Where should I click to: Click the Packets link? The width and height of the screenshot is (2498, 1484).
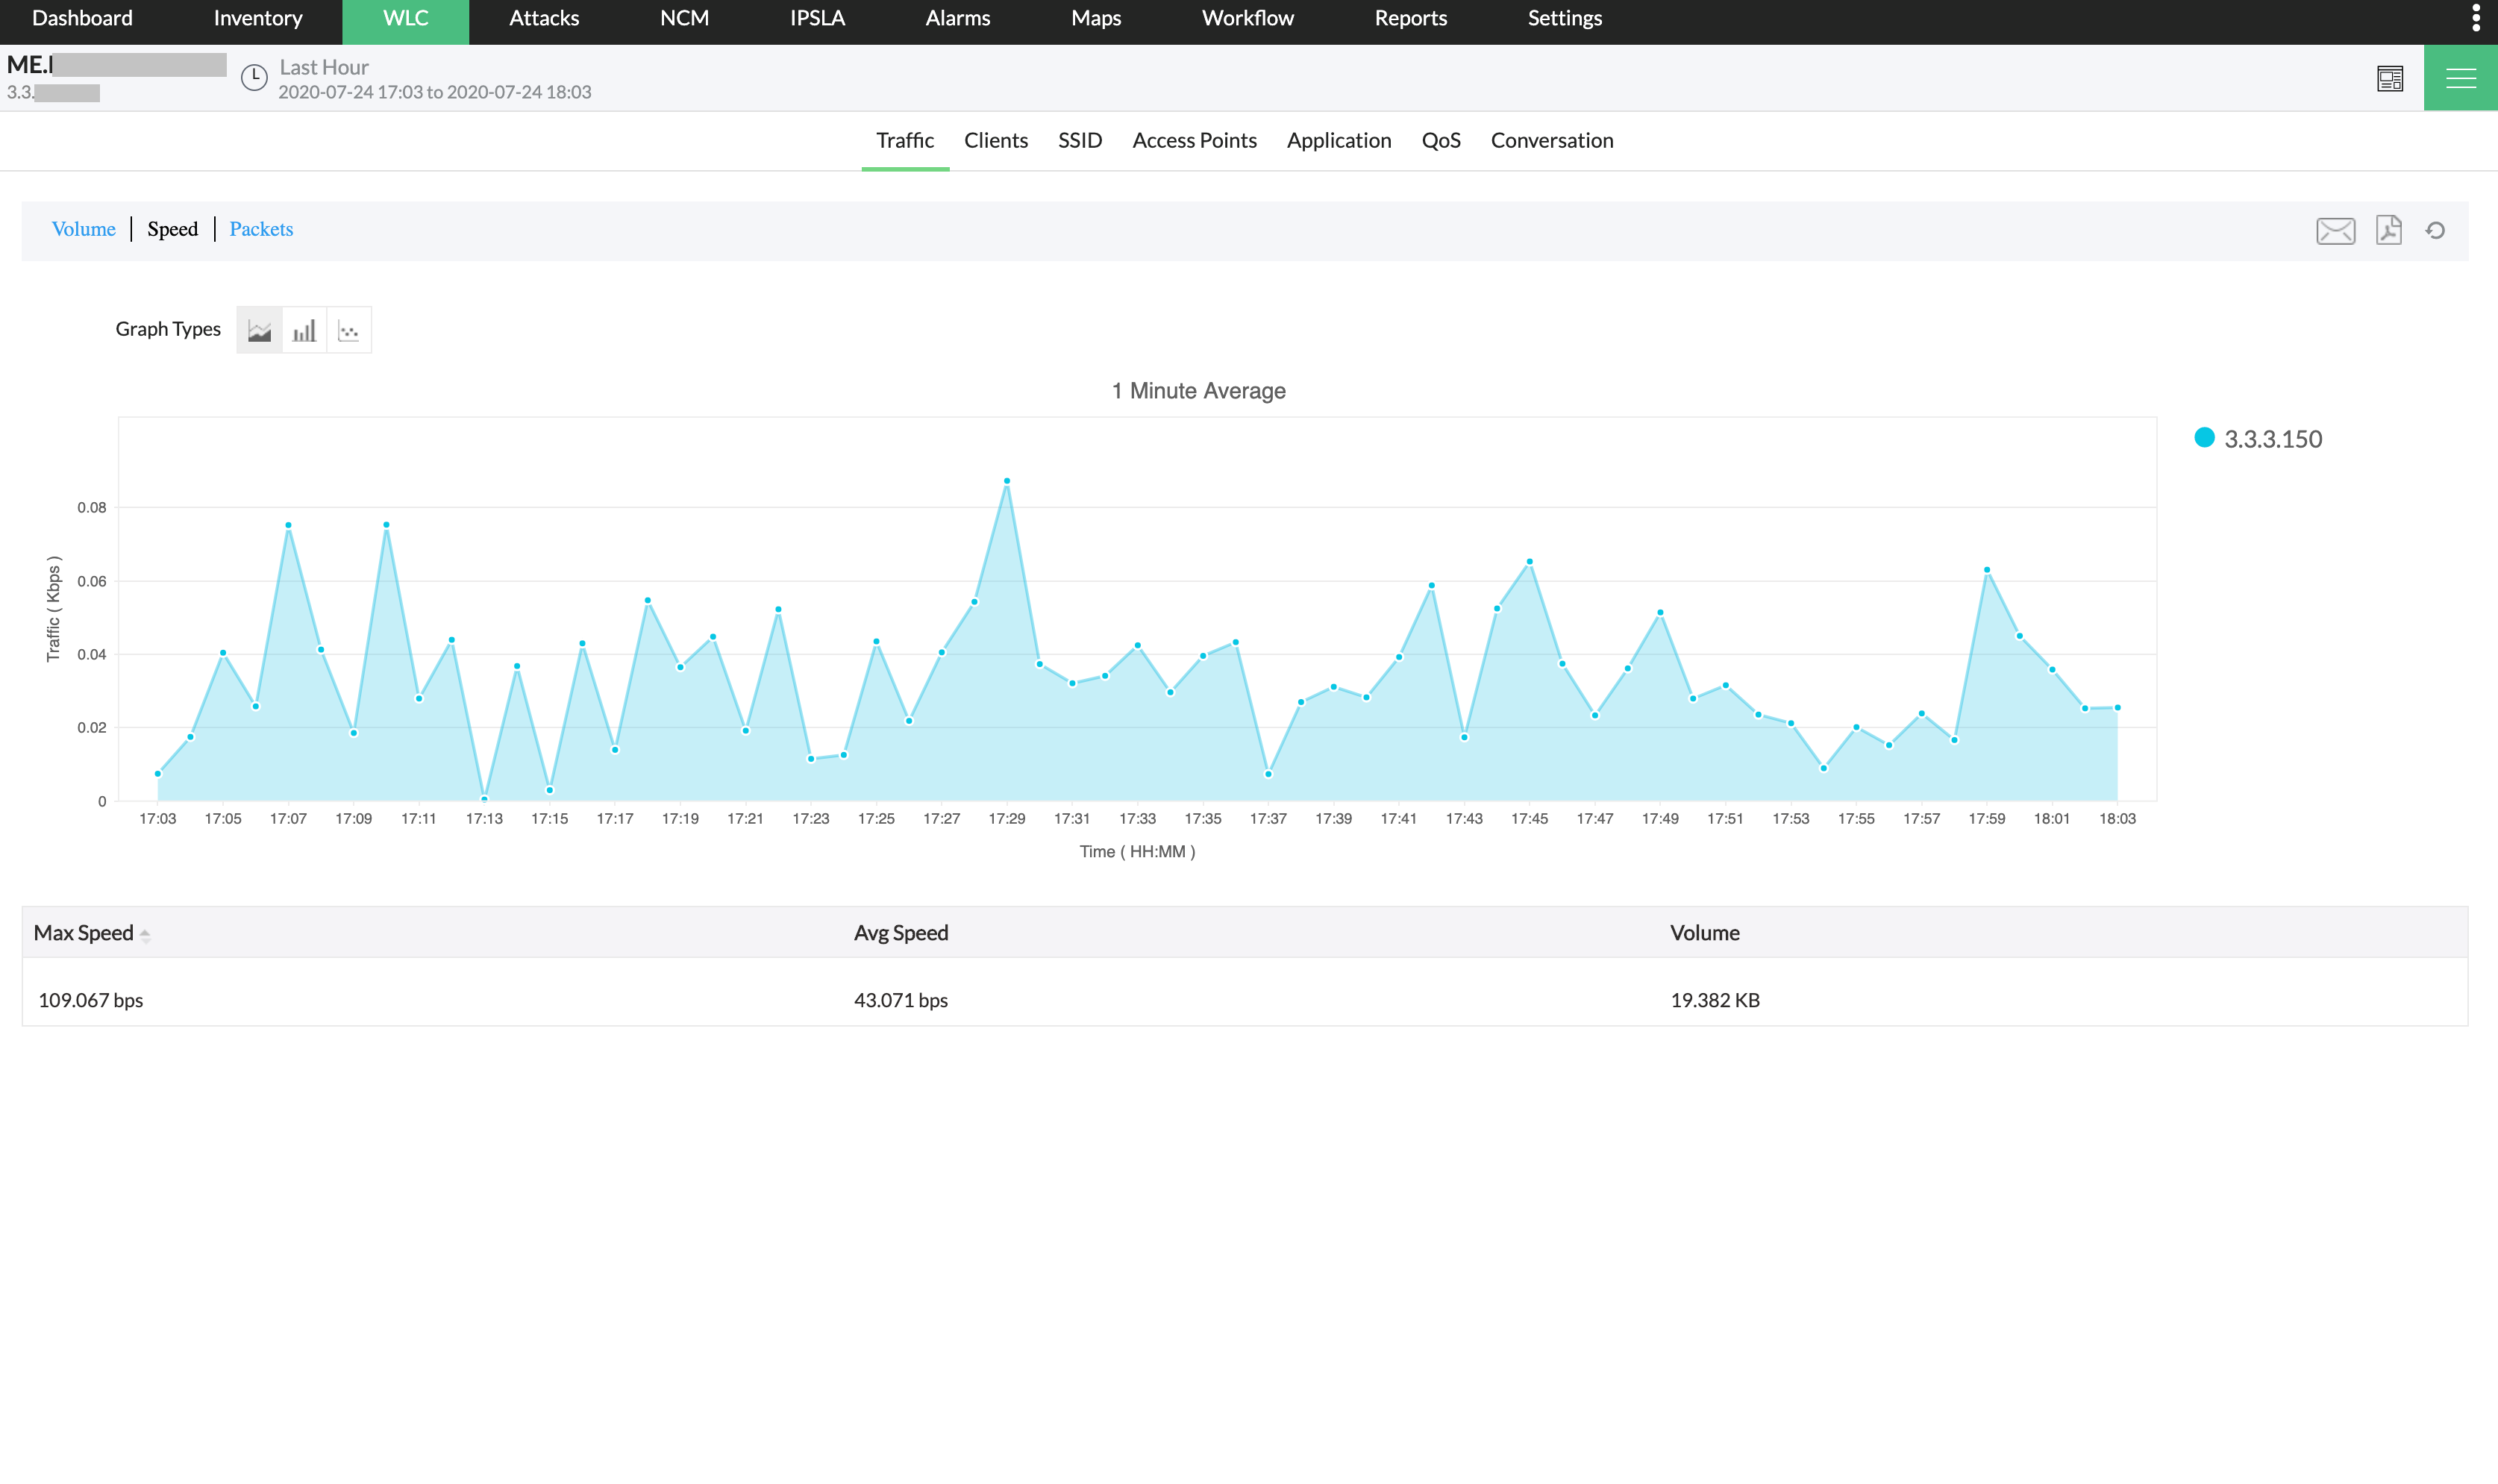click(261, 229)
